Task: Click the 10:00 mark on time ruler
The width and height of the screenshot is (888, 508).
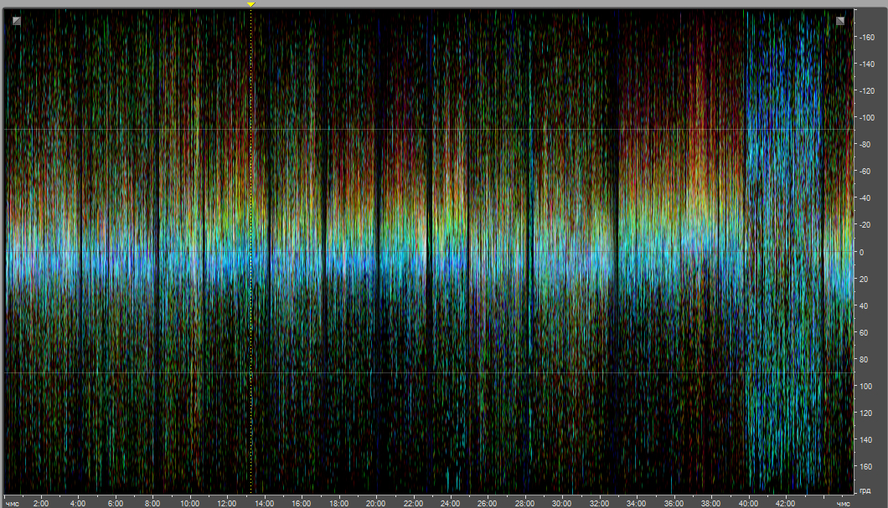Action: [x=189, y=503]
